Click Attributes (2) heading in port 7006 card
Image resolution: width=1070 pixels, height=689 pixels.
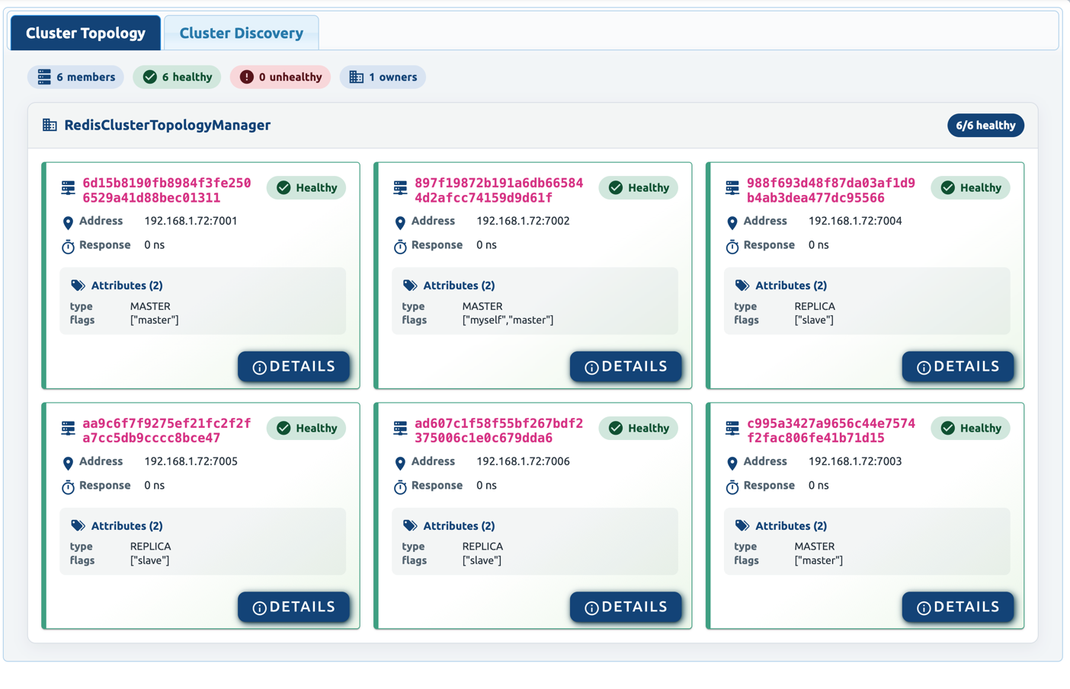(459, 526)
